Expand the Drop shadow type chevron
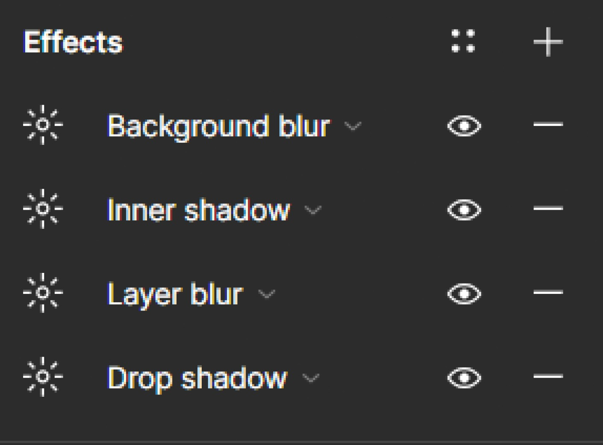The width and height of the screenshot is (603, 445). (x=311, y=378)
